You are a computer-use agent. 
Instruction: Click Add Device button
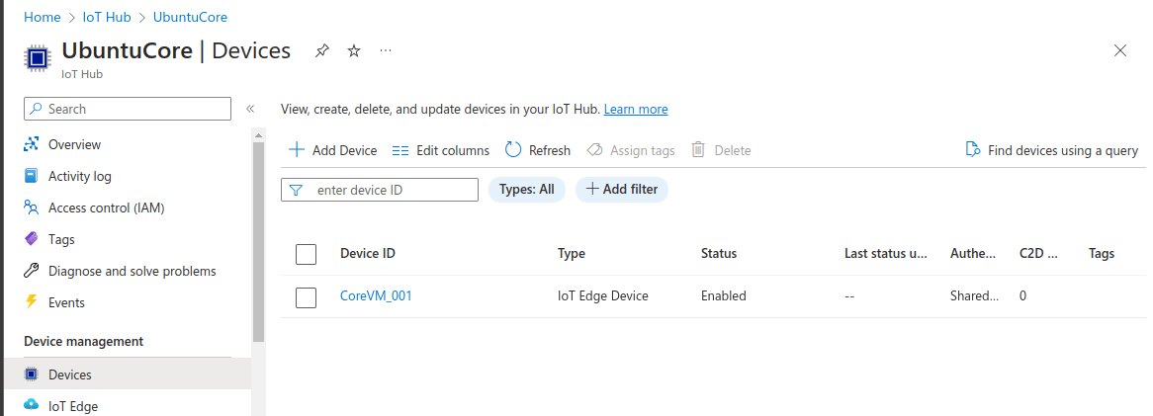(332, 150)
